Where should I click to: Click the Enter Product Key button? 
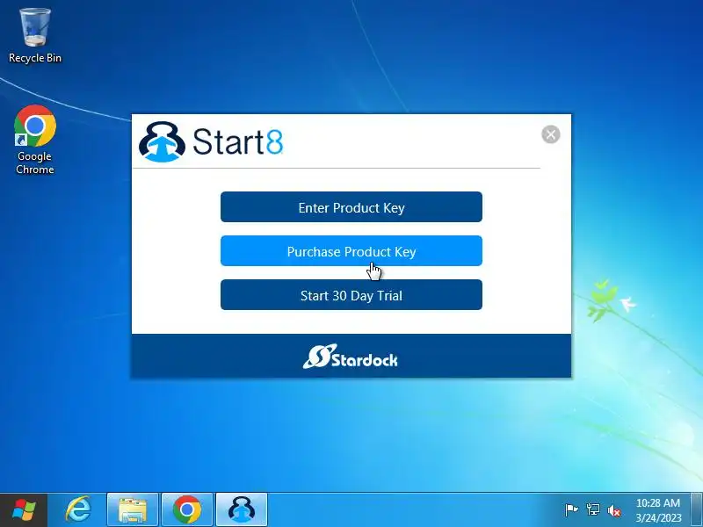[x=351, y=207]
